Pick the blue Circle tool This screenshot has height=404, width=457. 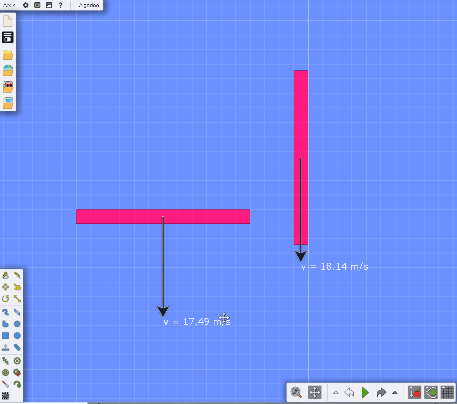17,335
